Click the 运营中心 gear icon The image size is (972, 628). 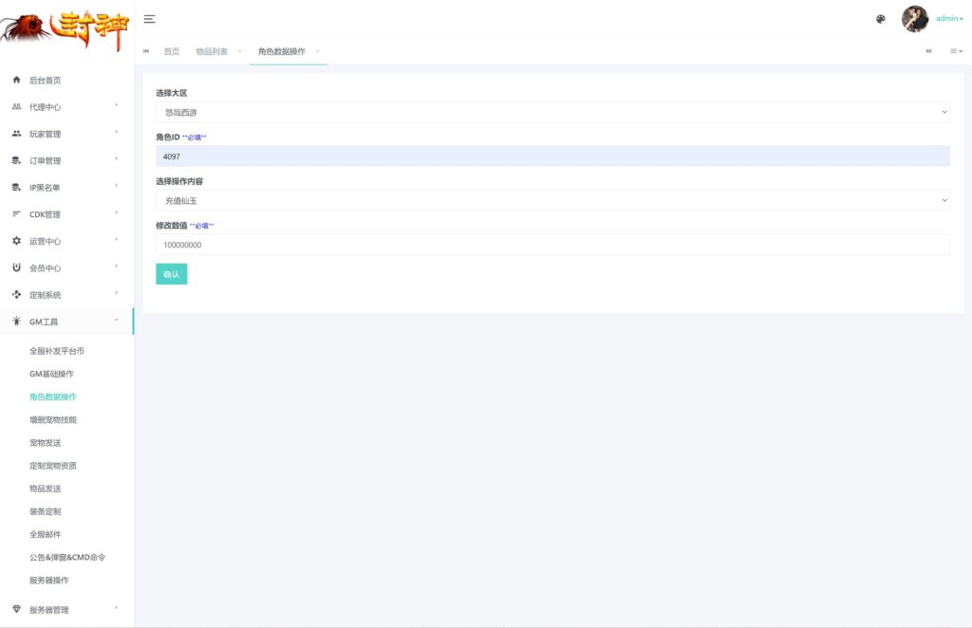pos(16,241)
